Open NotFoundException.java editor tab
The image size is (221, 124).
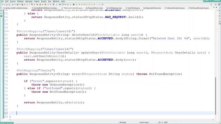pos(198,8)
